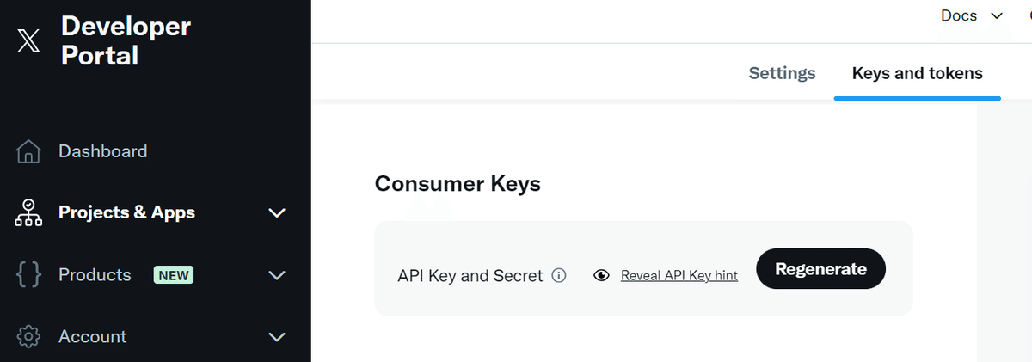Image resolution: width=1032 pixels, height=362 pixels.
Task: Switch to the Settings tab
Action: coord(782,73)
